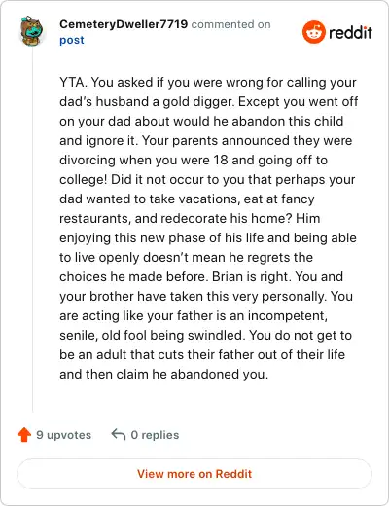Click the "View more on Reddit" button

(194, 474)
